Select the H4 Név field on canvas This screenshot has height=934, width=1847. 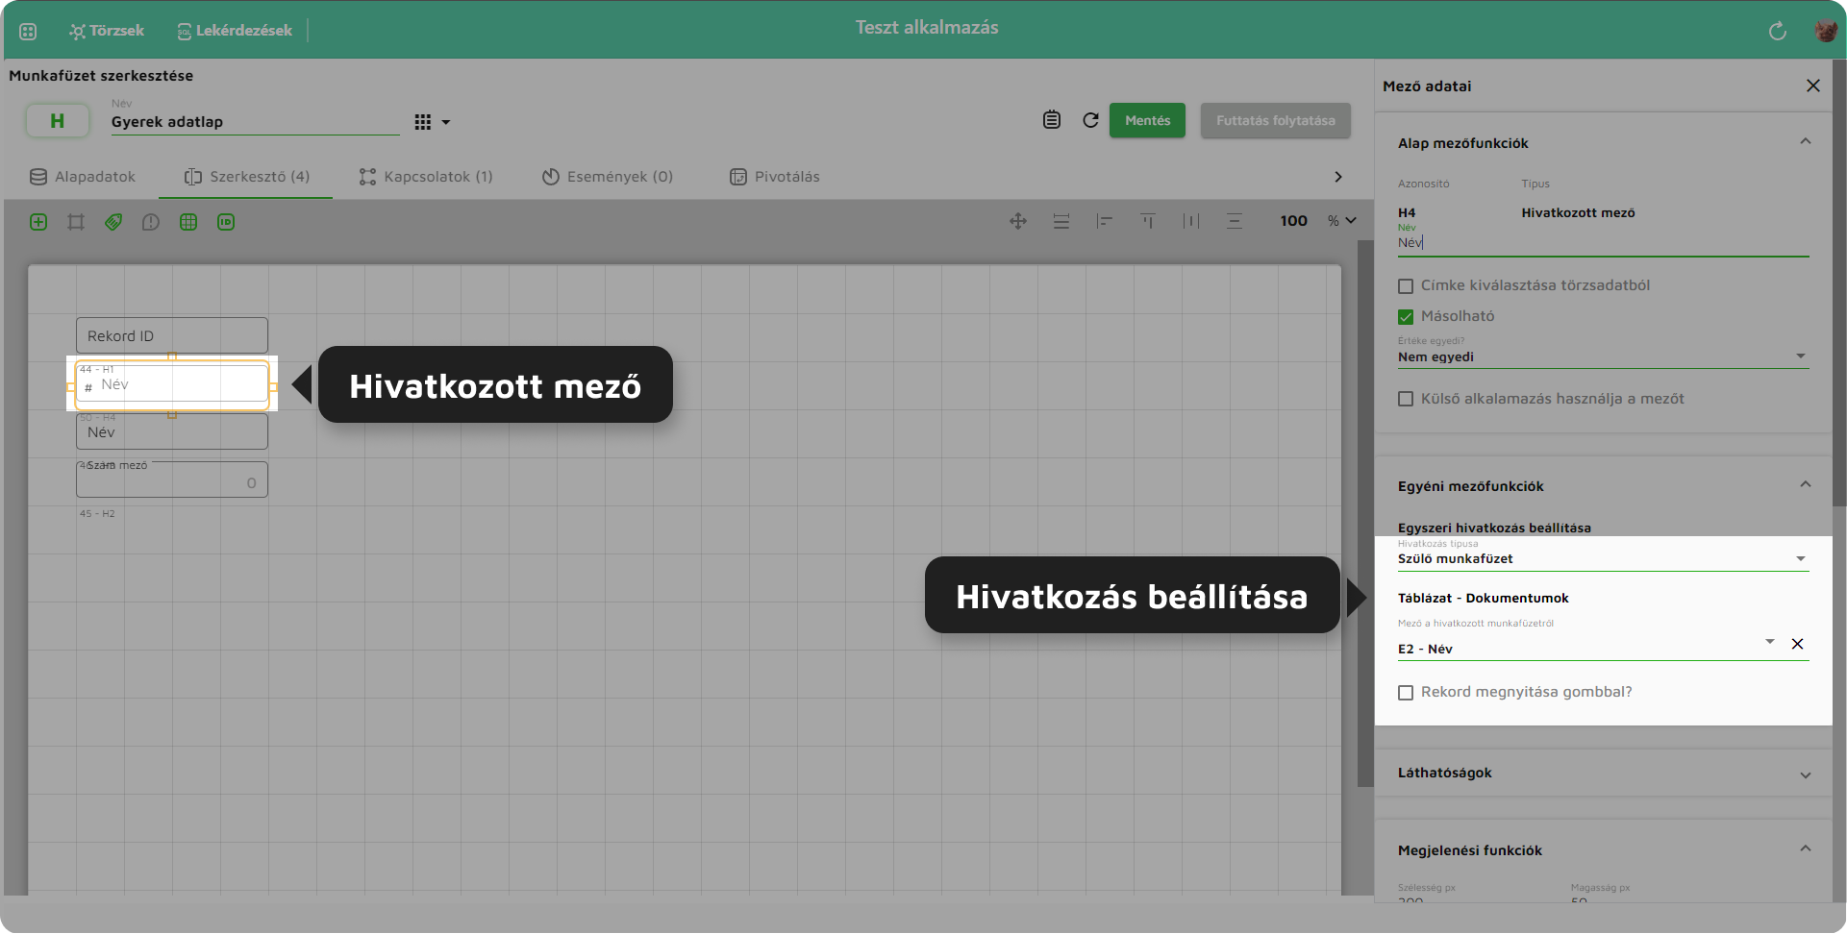tap(172, 431)
